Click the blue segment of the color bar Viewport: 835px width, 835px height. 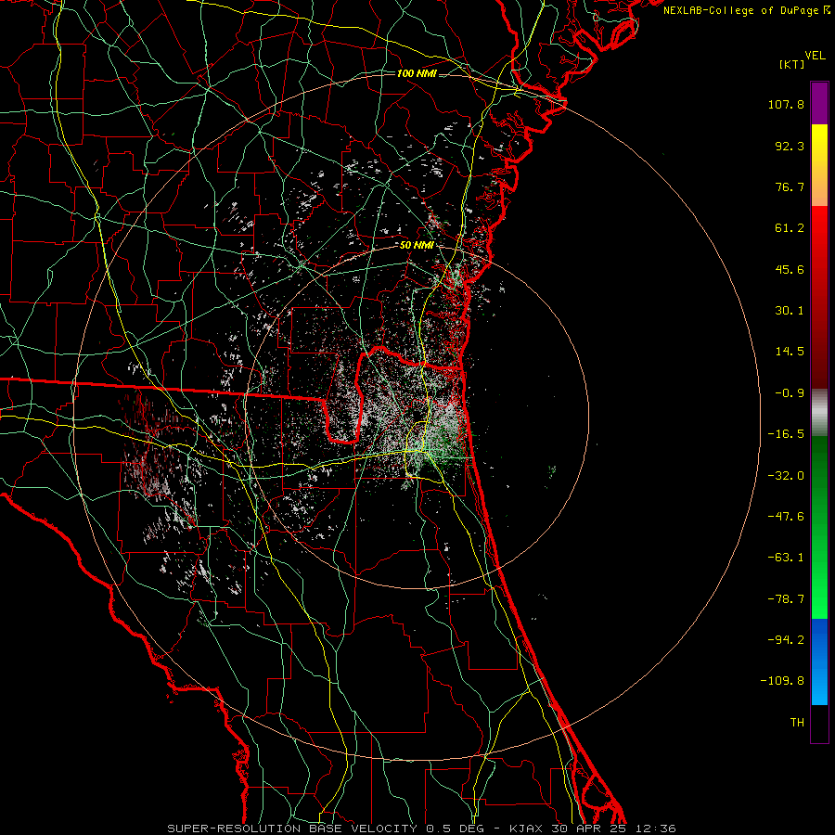tap(819, 662)
